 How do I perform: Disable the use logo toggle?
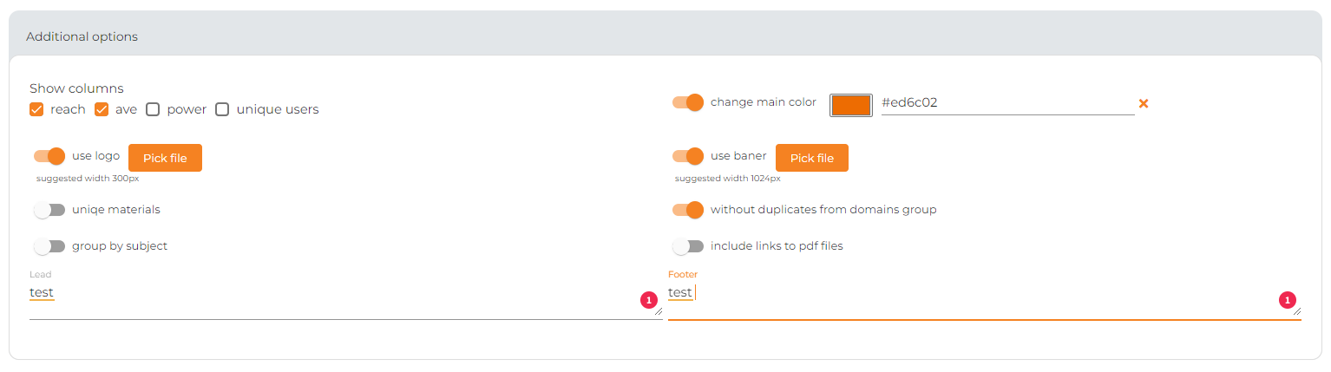49,156
